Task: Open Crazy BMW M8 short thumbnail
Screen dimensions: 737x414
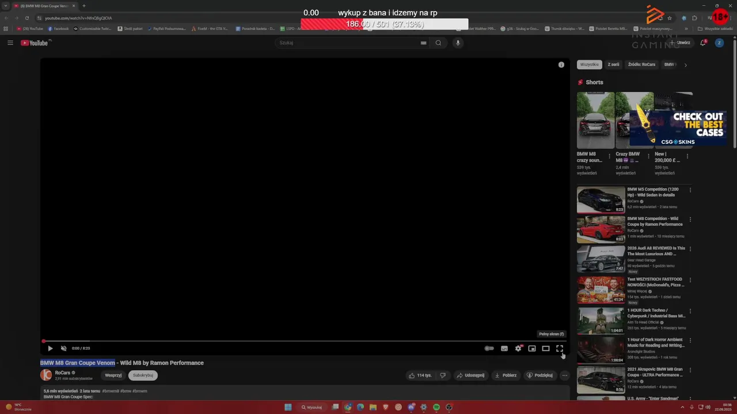Action: [634, 120]
